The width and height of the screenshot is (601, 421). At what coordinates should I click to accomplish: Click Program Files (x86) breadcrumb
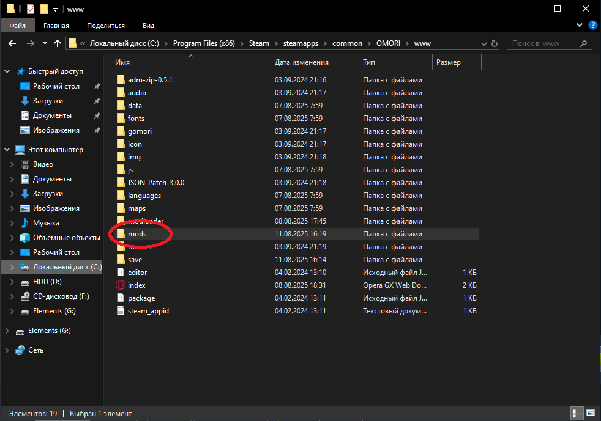click(x=204, y=43)
